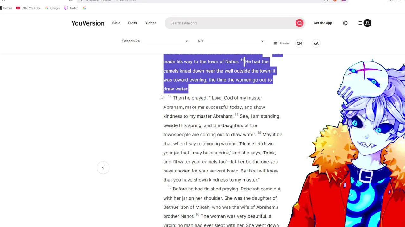The width and height of the screenshot is (405, 227).
Task: Click the words 'The woman was very beautiful'
Action: pyautogui.click(x=234, y=216)
